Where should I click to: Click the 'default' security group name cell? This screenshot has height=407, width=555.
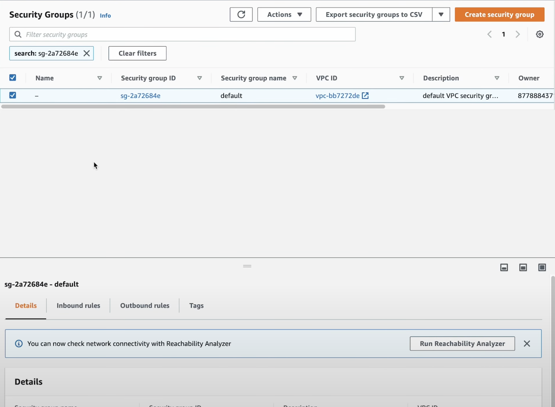pyautogui.click(x=231, y=95)
